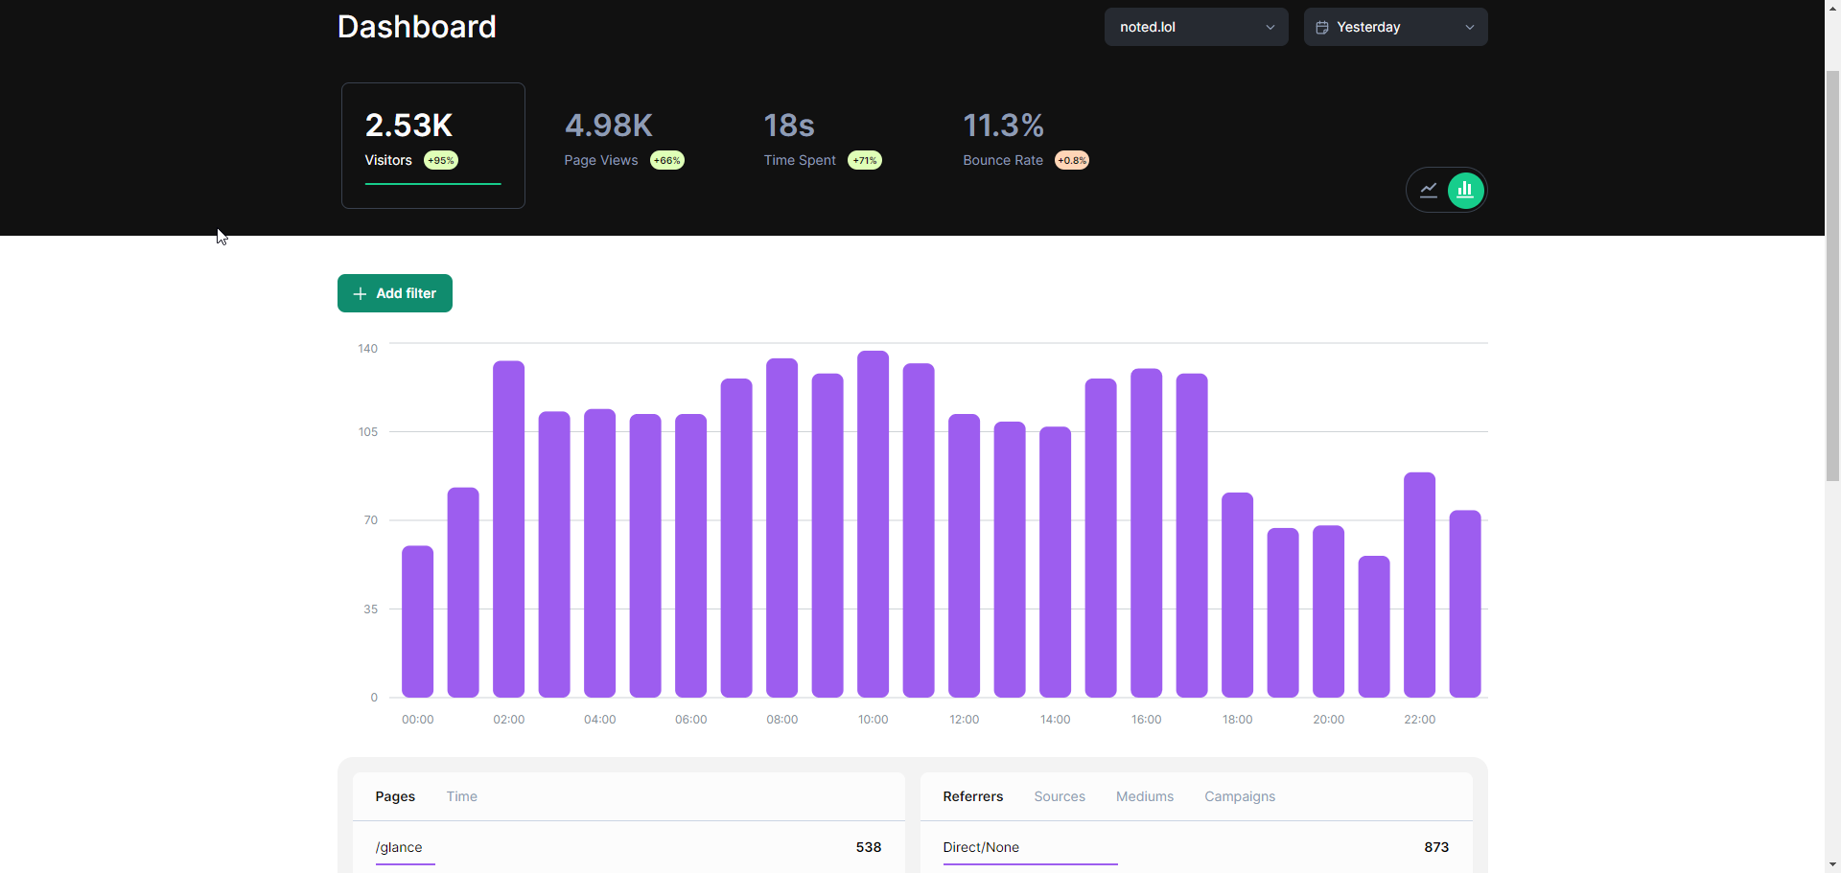Click the scrollbar down arrow
1841x873 pixels.
pos(1832,864)
